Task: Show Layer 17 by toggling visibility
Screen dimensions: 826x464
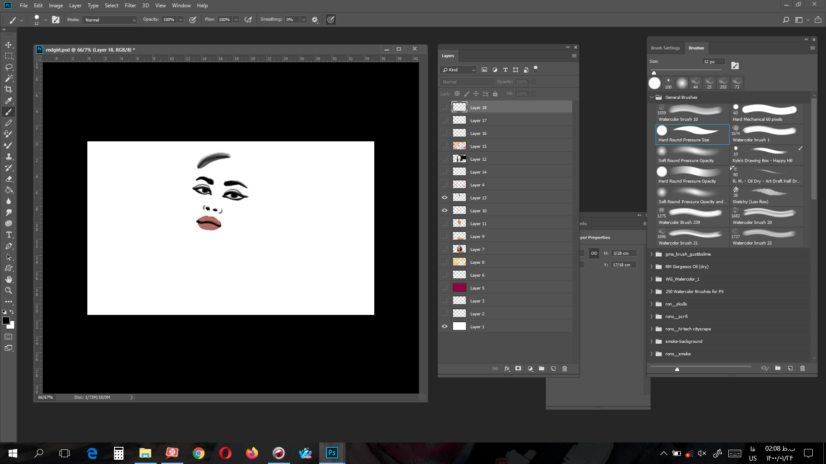Action: coord(444,120)
